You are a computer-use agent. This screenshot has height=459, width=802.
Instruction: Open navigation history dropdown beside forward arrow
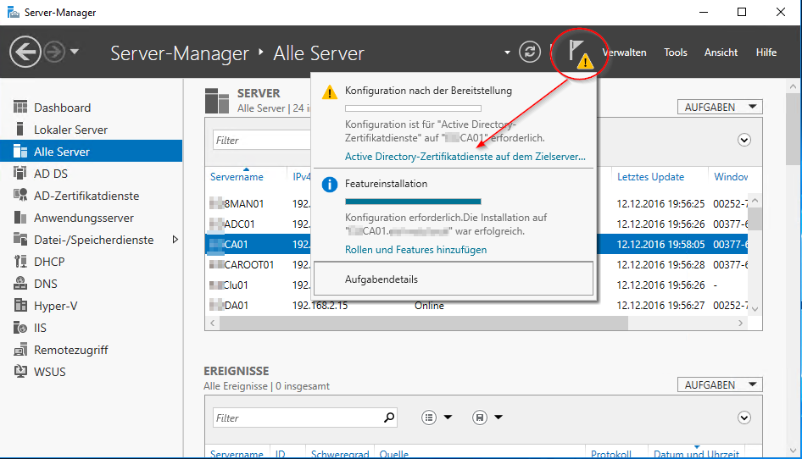[x=75, y=52]
